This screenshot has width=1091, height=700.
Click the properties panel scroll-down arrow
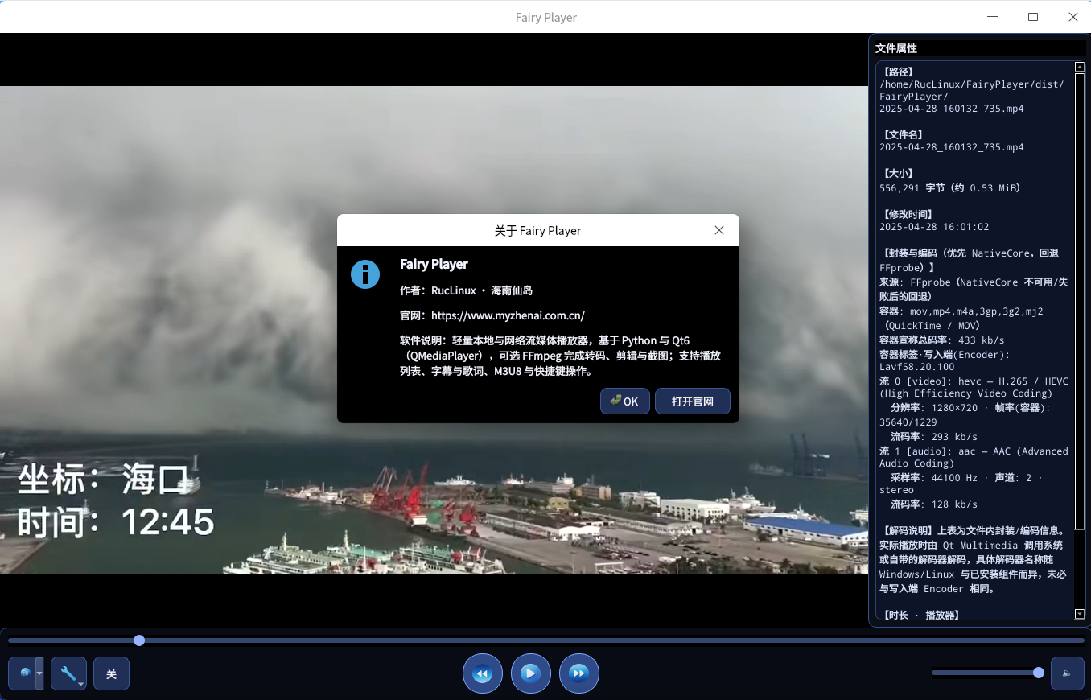pos(1080,614)
